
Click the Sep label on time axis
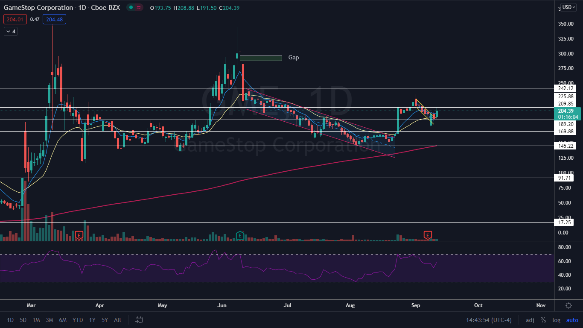416,305
